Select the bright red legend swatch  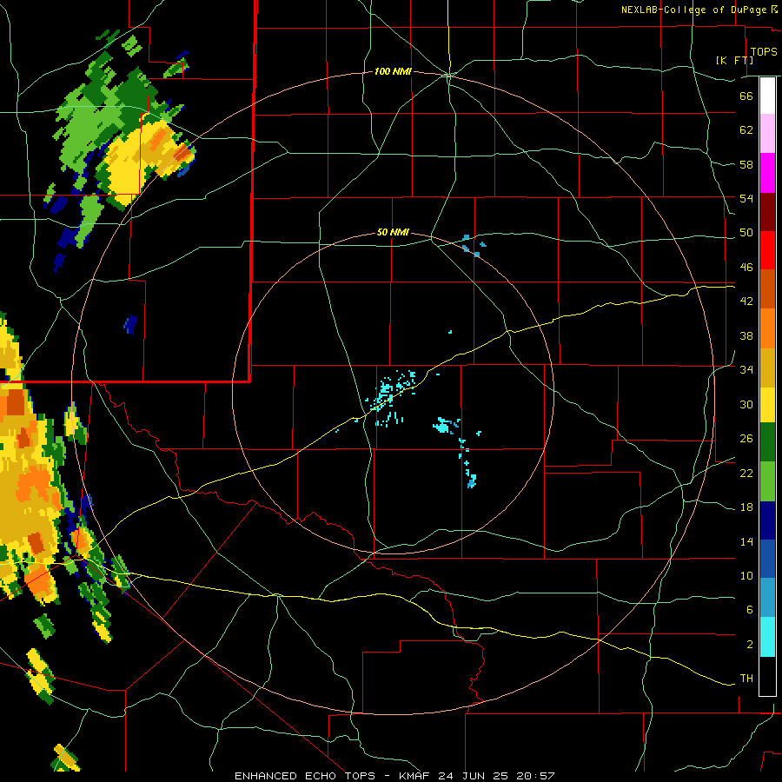click(767, 250)
